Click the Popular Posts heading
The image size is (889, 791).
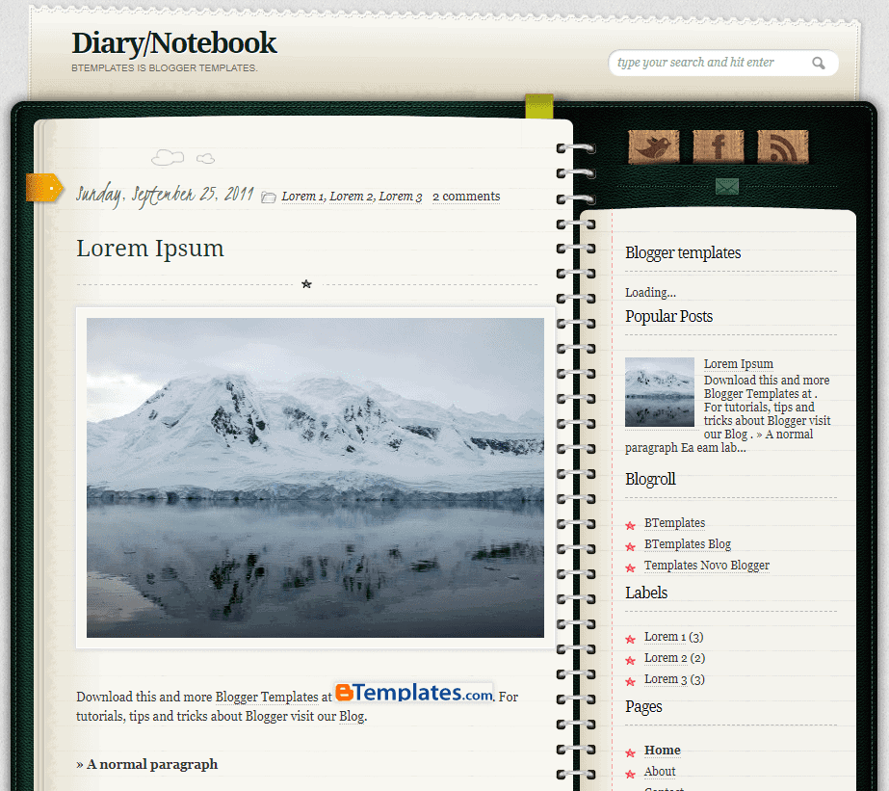[x=668, y=316]
